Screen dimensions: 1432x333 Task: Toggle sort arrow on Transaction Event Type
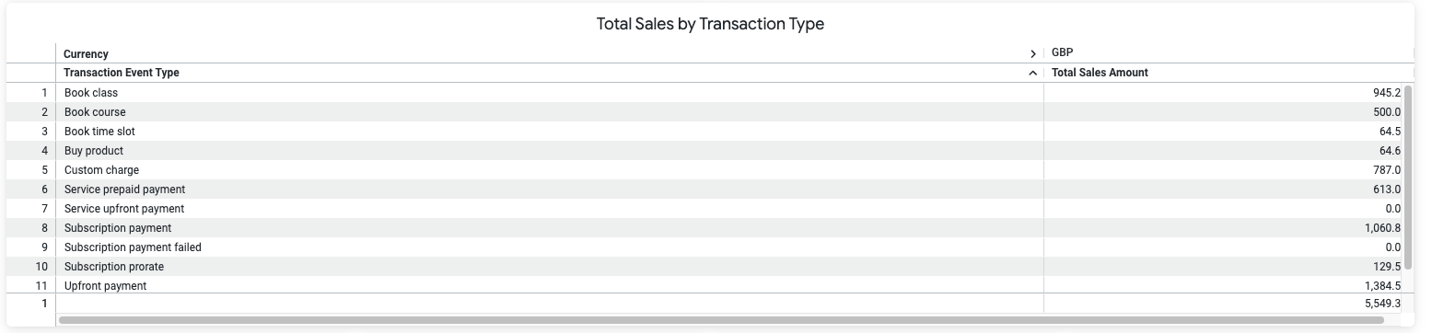tap(1033, 74)
